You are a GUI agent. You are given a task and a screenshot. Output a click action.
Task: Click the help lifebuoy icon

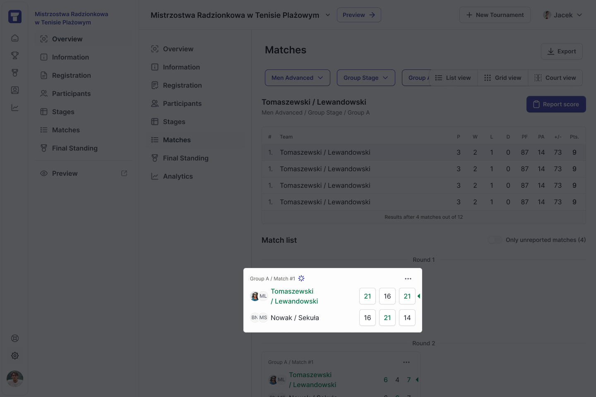(x=15, y=338)
